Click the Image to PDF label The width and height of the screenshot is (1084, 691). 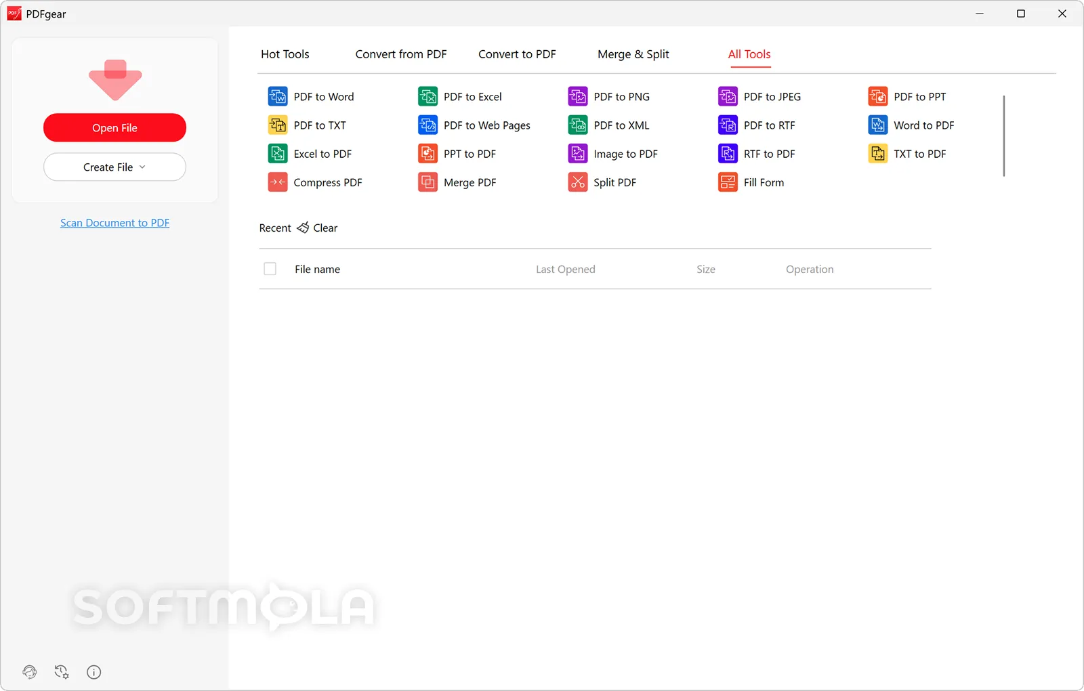625,154
